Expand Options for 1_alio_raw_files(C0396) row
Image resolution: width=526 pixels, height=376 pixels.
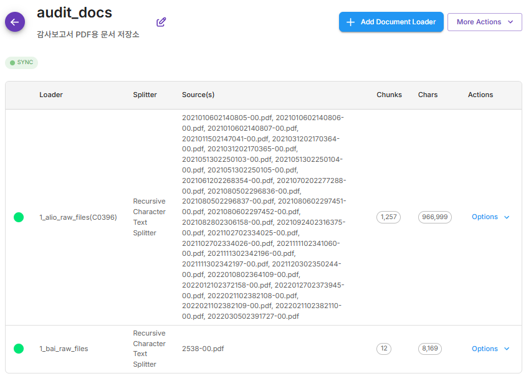click(490, 217)
